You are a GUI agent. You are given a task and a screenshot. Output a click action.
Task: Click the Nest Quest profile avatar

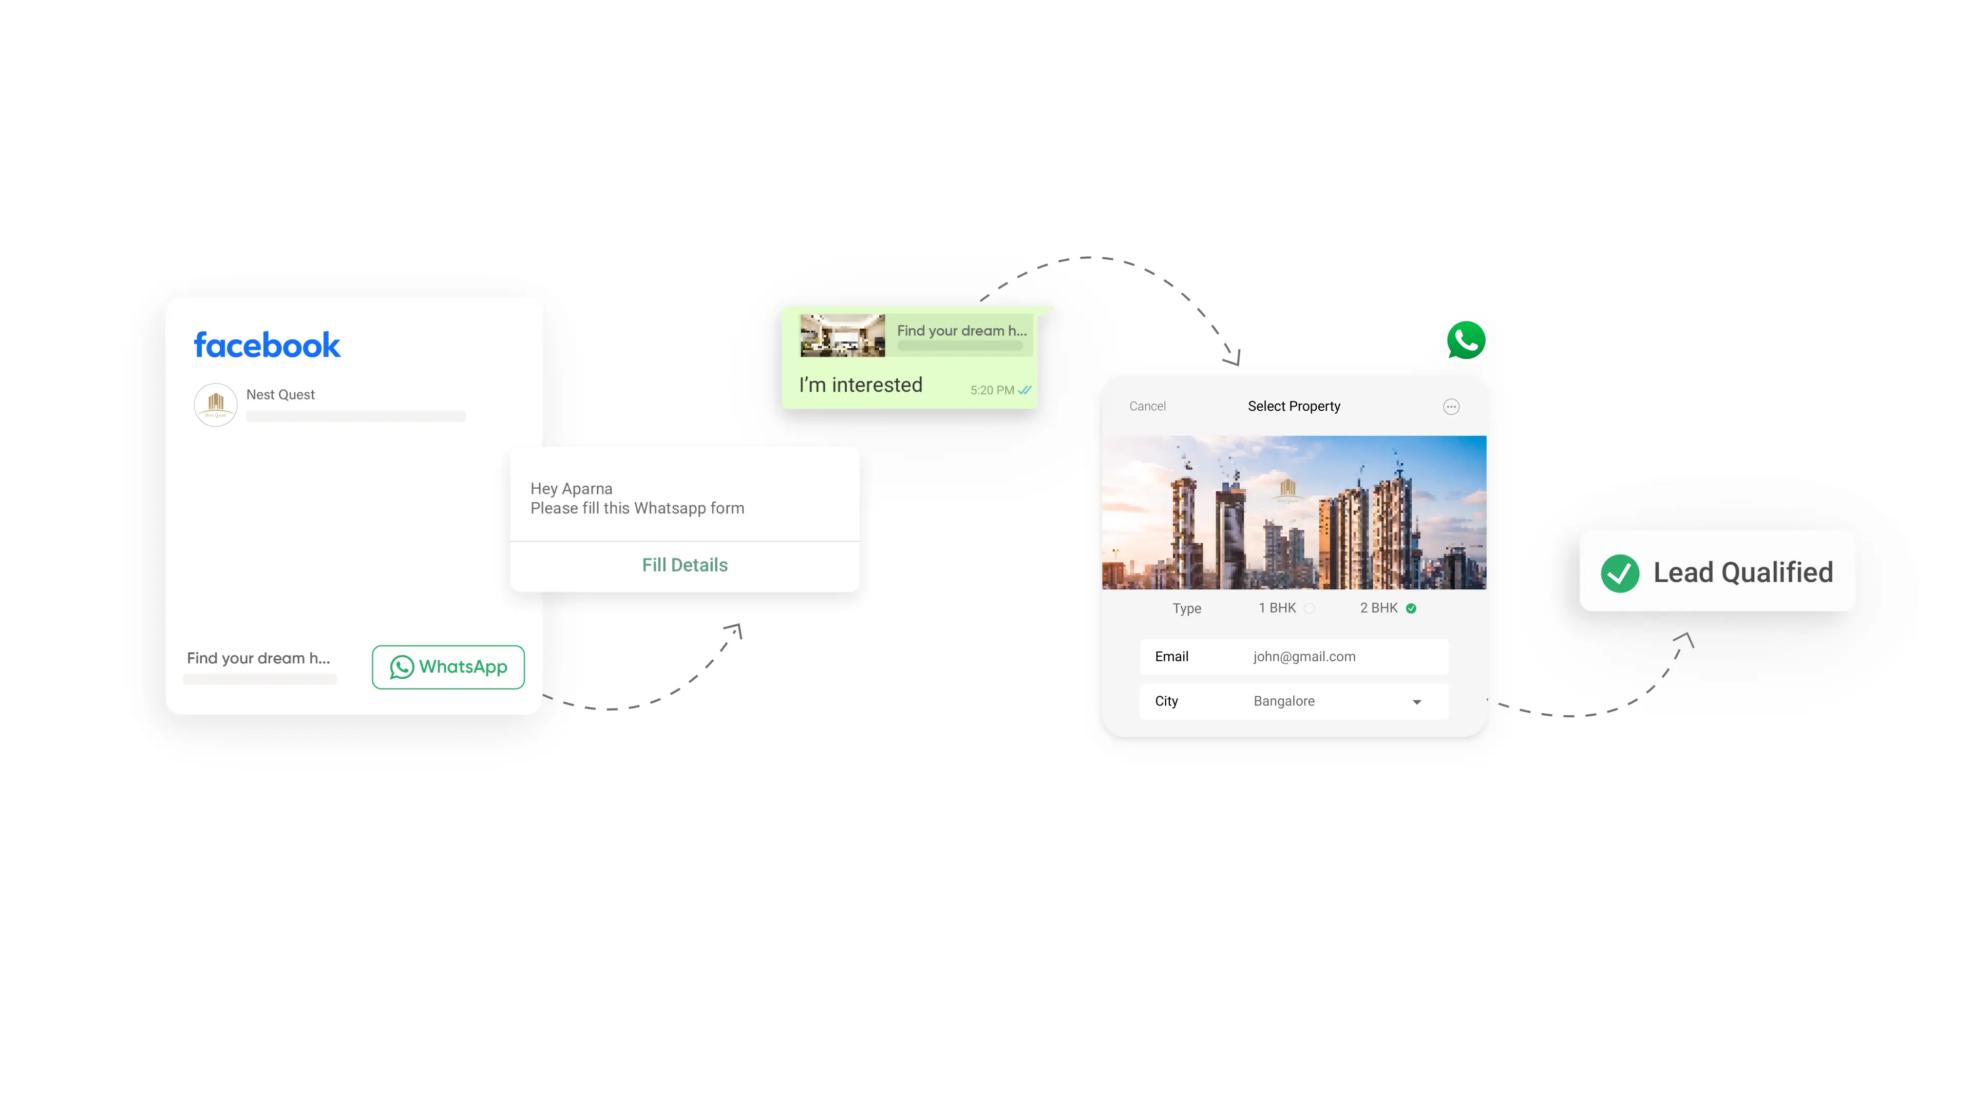215,404
